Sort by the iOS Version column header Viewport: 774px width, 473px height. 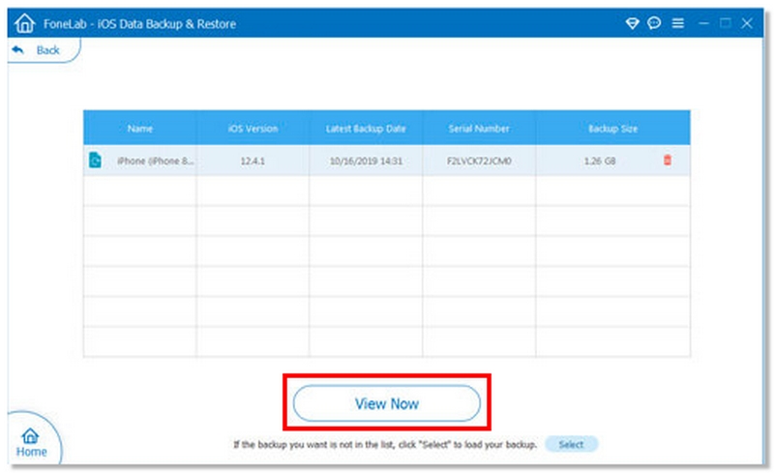click(x=253, y=129)
